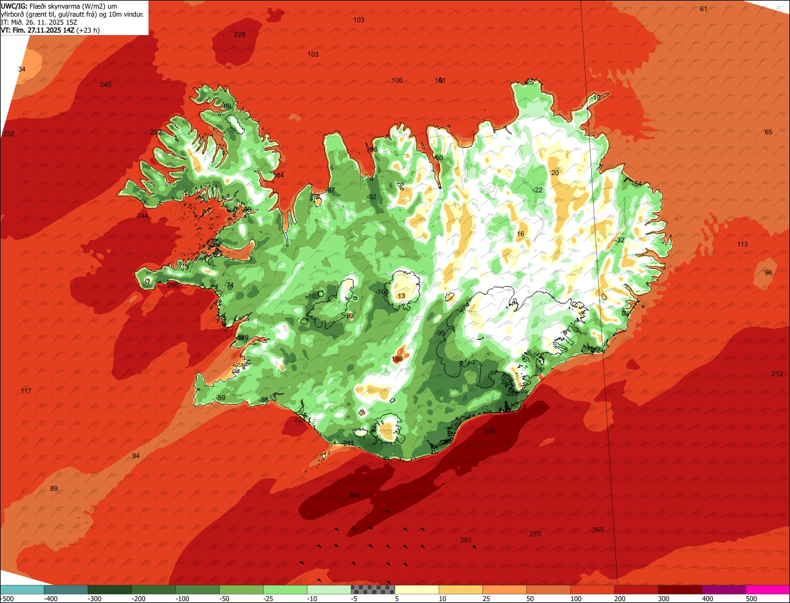
Task: Click the map value -74
Action: point(229,285)
